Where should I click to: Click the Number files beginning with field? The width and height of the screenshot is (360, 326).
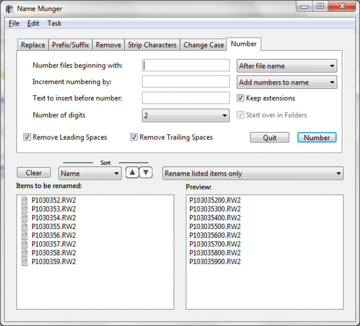click(186, 65)
